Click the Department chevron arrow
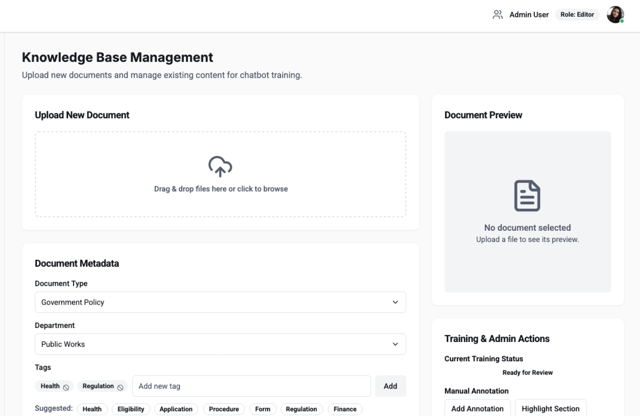 click(x=395, y=344)
